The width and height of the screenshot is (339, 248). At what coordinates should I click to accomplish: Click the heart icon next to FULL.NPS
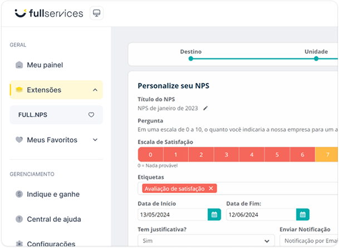(x=91, y=115)
